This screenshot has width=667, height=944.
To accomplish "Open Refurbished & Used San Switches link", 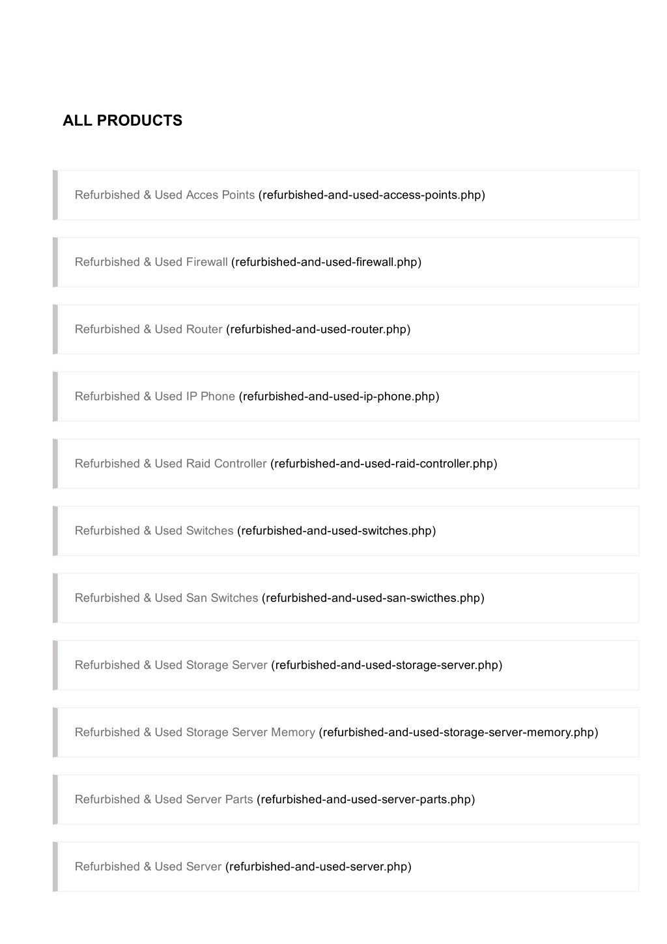I will 167,597.
